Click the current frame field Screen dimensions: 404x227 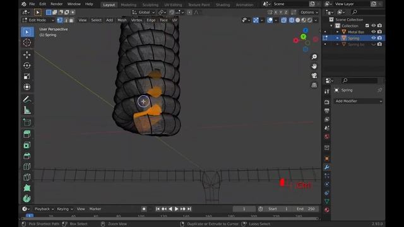click(244, 209)
